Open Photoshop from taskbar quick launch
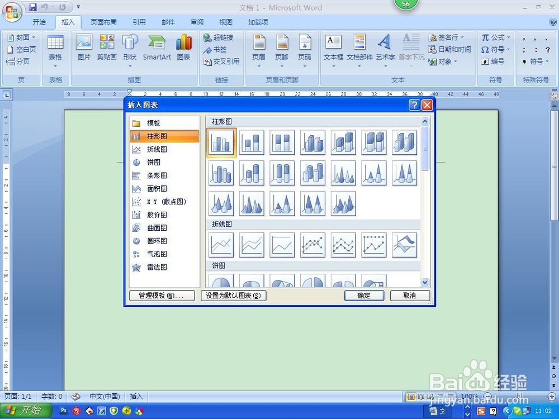This screenshot has width=559, height=419. tap(64, 411)
